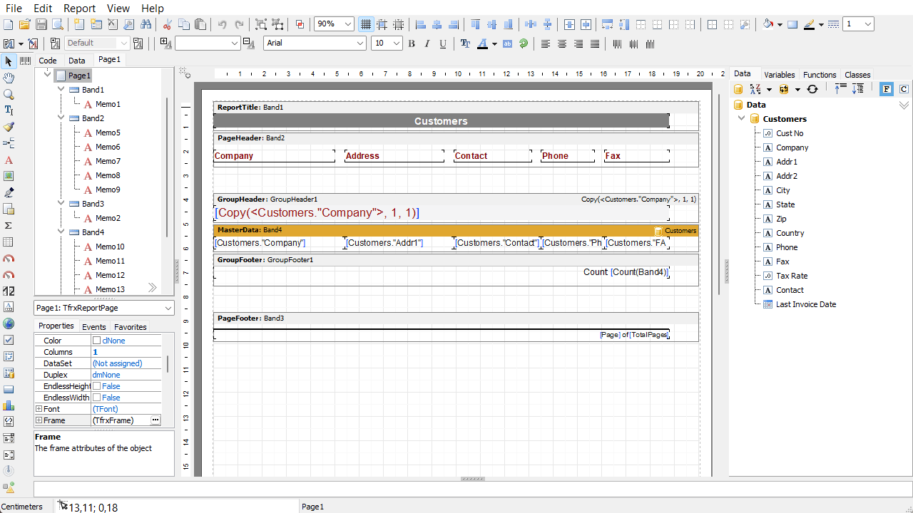
Task: Select the Edit Text tool
Action: point(9,110)
